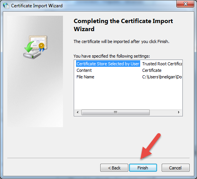Click the Certificate Import Wizard title bar icon

pyautogui.click(x=6, y=6)
